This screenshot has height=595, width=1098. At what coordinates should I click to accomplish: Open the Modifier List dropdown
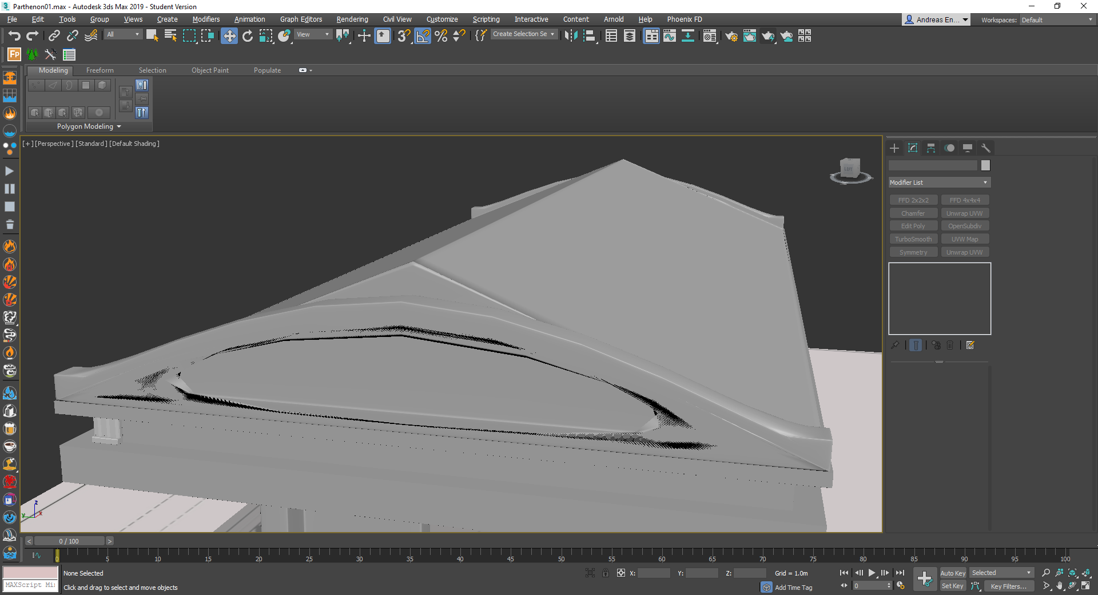click(x=938, y=182)
